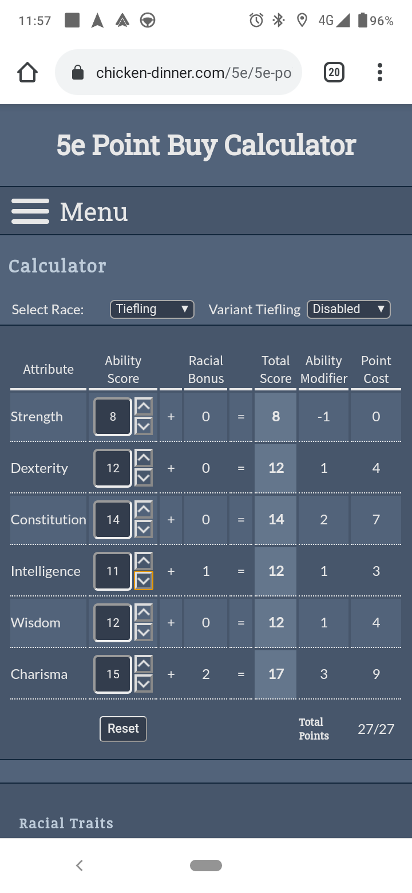The image size is (412, 893).
Task: Decrease Strength score with down arrow
Action: (x=144, y=426)
